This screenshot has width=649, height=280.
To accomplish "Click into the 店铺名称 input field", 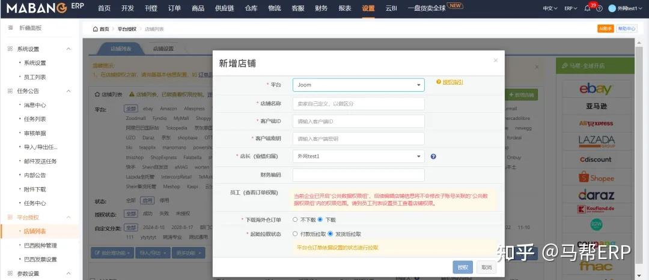I will (358, 104).
